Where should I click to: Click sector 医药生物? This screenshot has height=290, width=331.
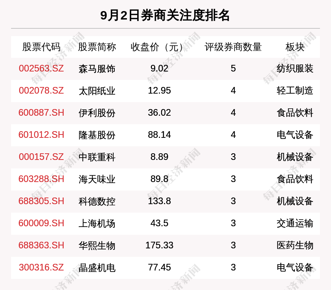point(295,245)
